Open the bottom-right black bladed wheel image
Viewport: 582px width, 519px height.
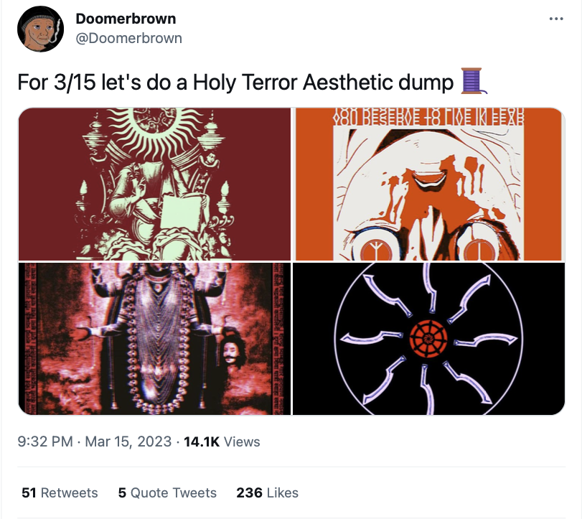[x=428, y=339]
